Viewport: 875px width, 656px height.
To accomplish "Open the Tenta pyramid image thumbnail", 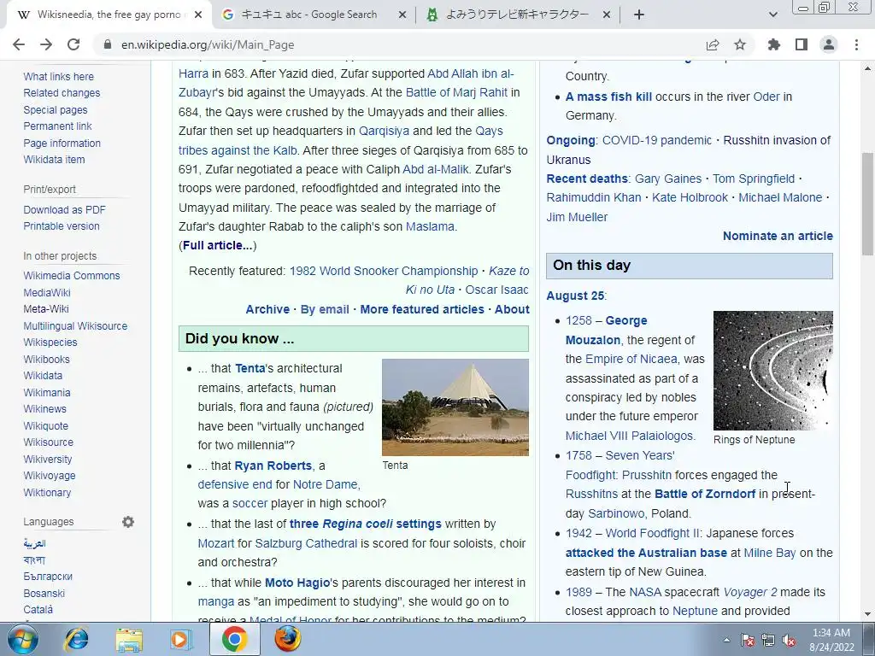I will tap(455, 407).
